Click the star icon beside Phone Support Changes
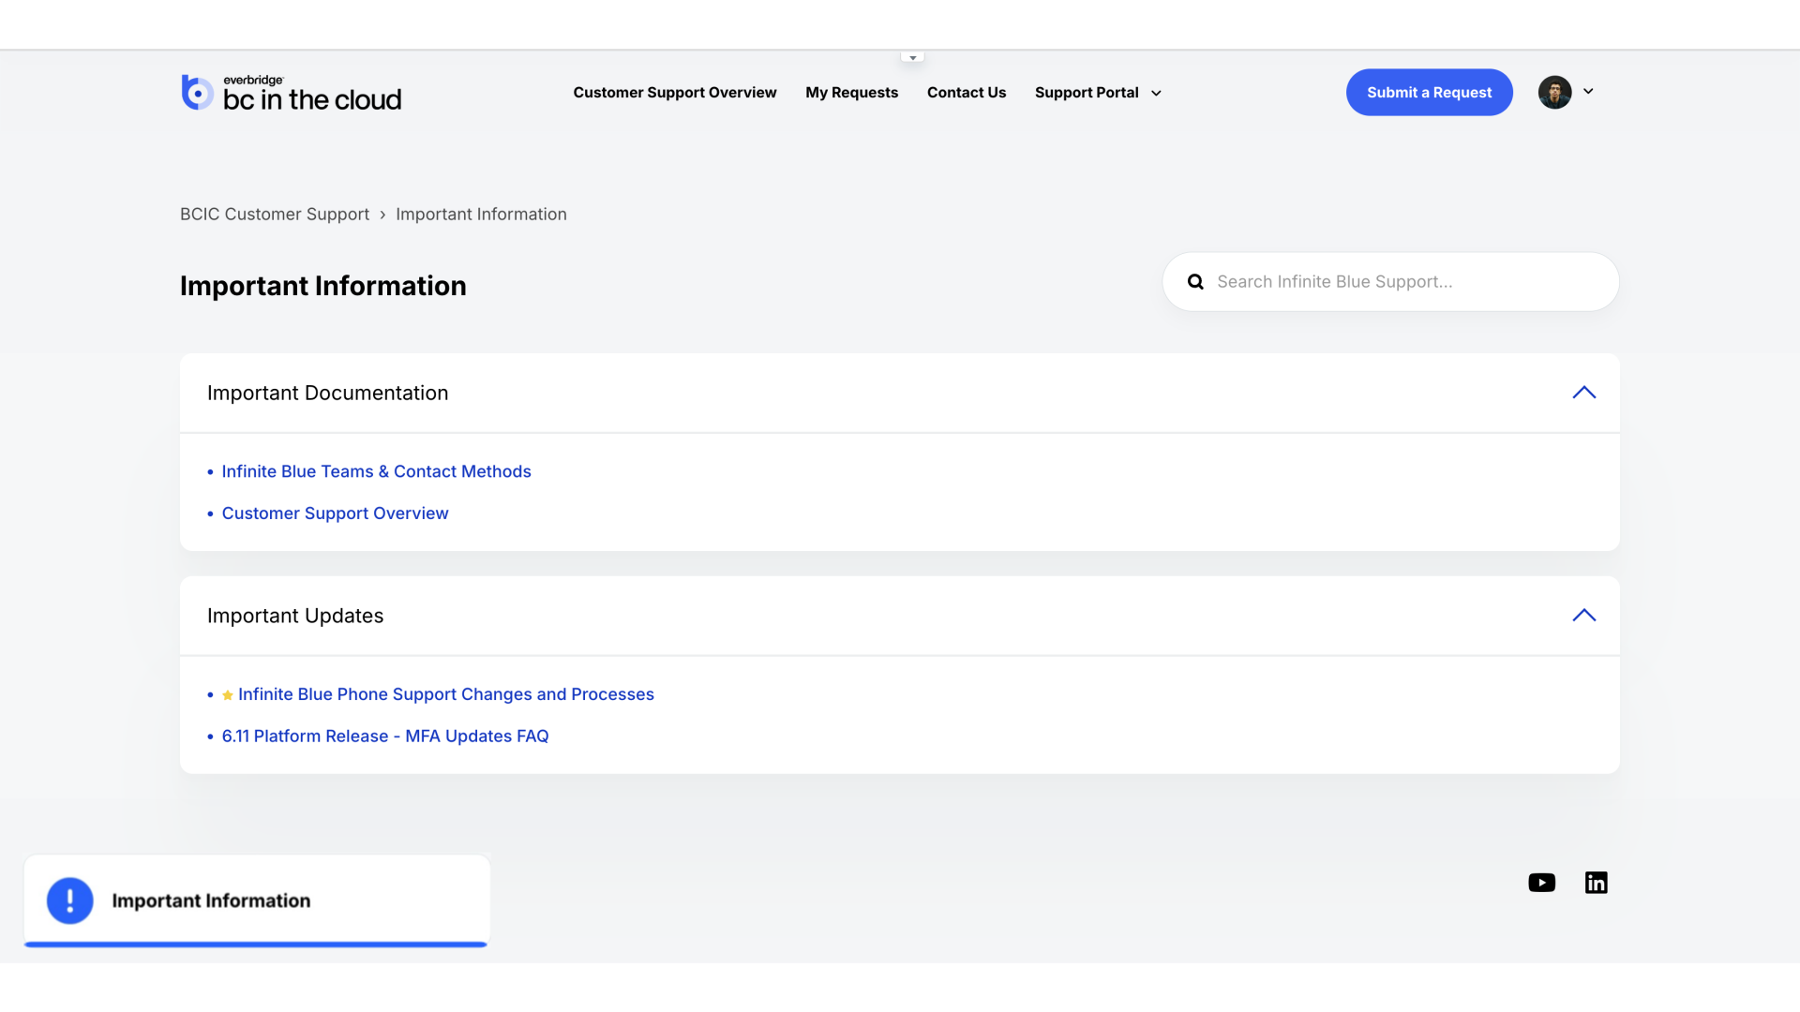1800x1012 pixels. point(228,695)
